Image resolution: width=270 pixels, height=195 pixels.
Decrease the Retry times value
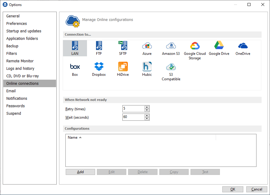147,110
